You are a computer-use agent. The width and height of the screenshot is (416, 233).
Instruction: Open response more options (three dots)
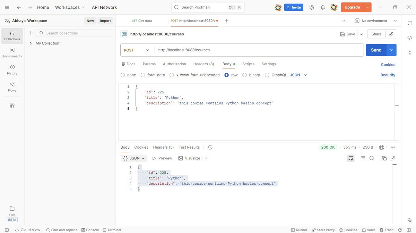(393, 147)
